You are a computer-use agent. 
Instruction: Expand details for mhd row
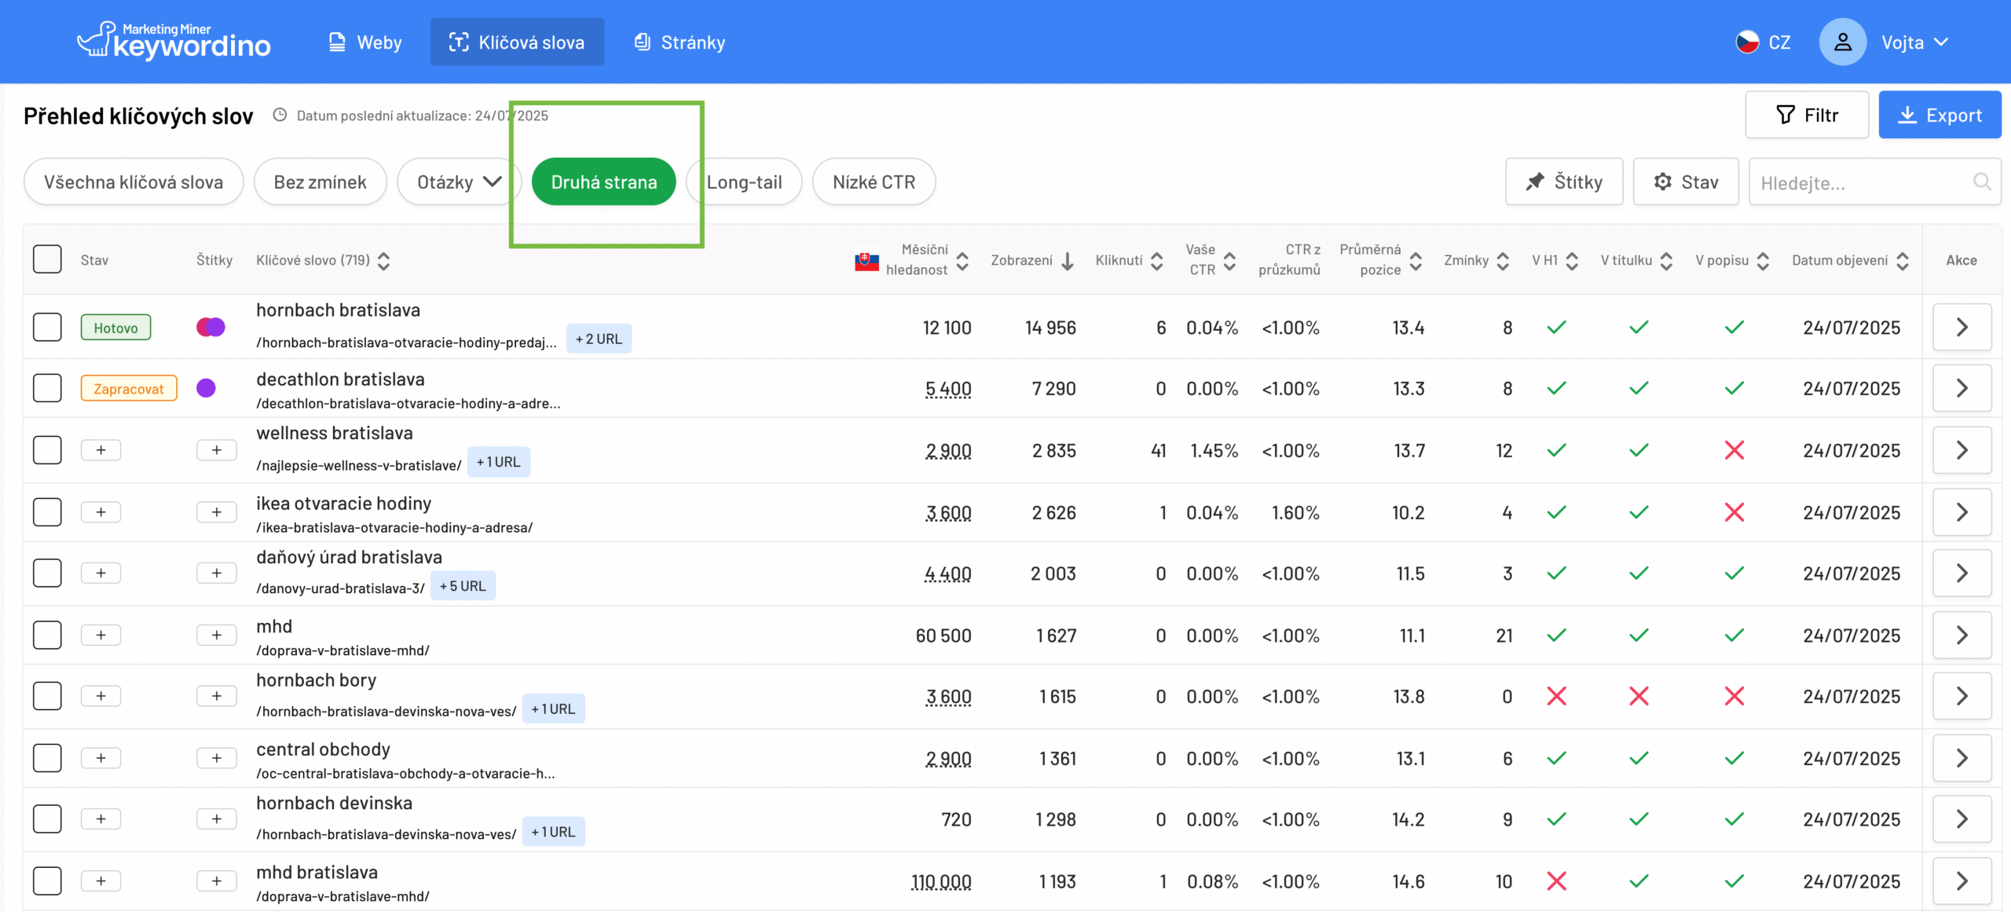[1962, 635]
